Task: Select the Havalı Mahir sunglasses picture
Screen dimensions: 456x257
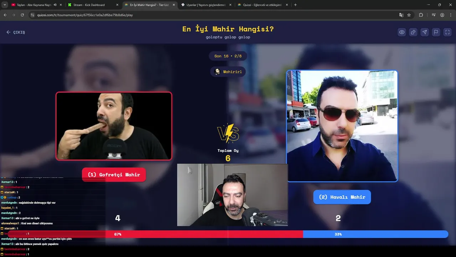Action: click(x=342, y=126)
